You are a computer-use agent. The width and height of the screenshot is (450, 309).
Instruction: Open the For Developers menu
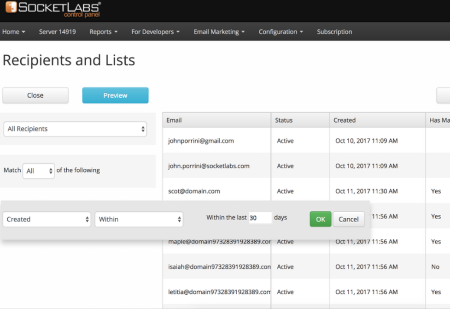coord(155,32)
